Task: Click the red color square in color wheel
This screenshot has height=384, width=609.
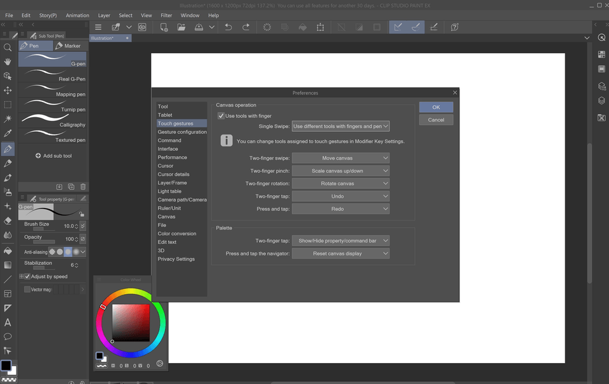Action: point(131,323)
